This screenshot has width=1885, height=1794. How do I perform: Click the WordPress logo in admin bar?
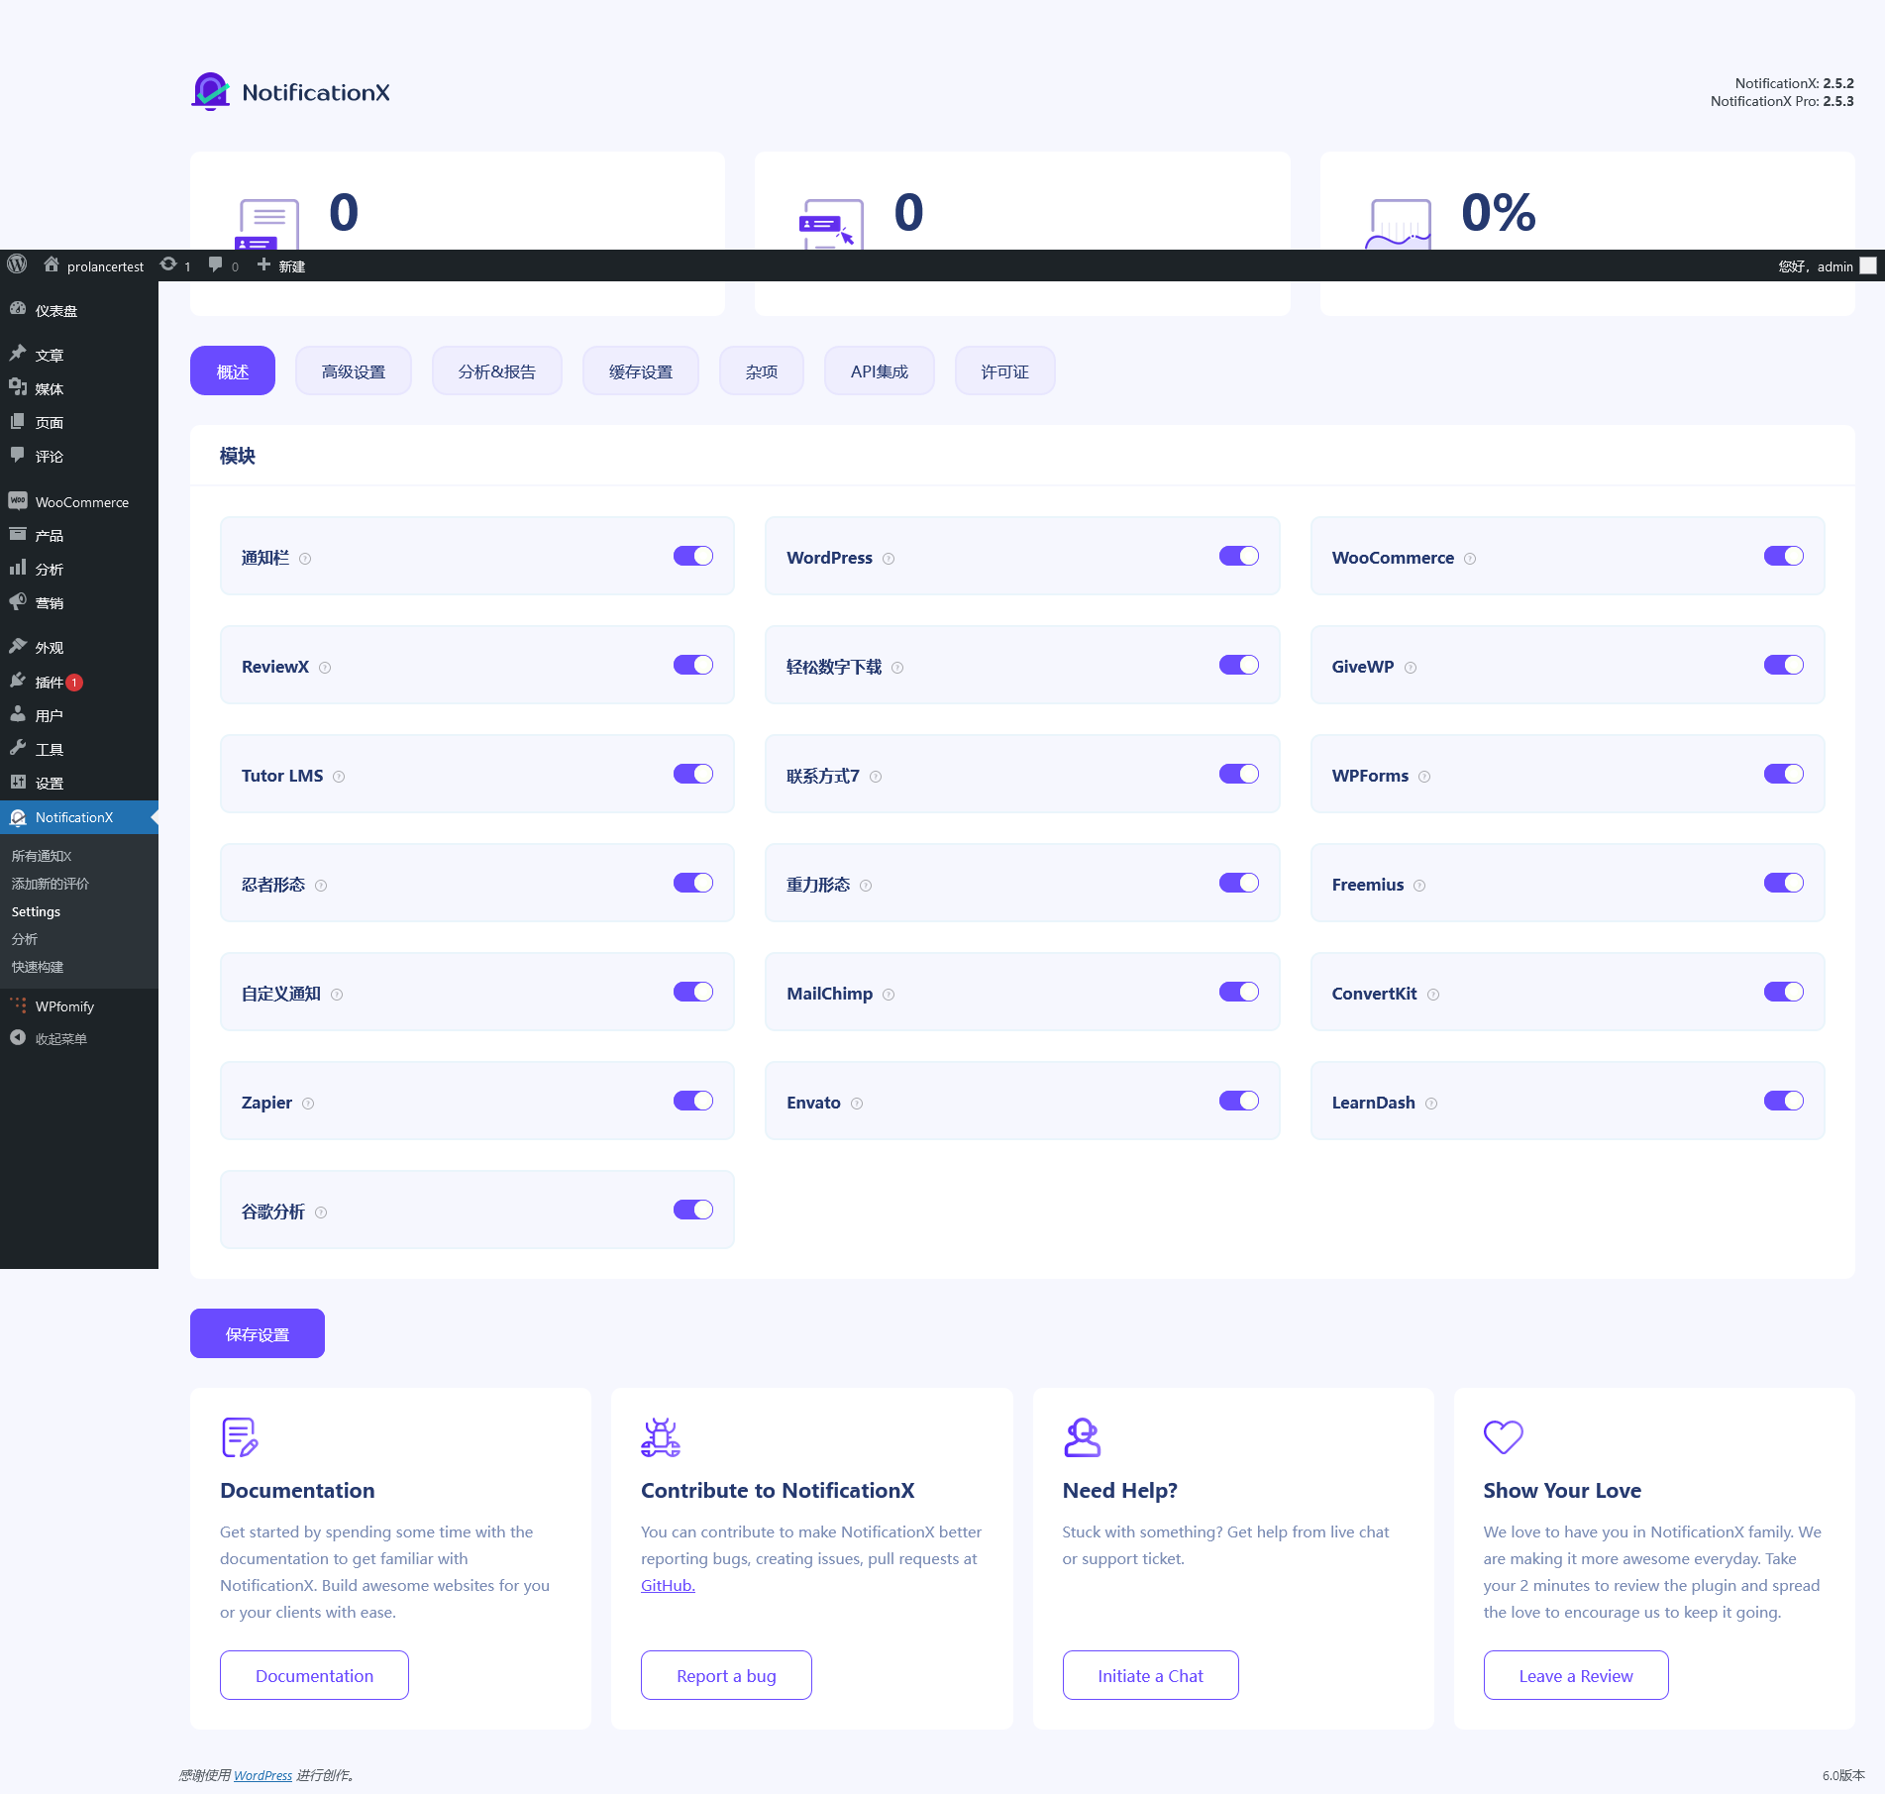tap(17, 264)
